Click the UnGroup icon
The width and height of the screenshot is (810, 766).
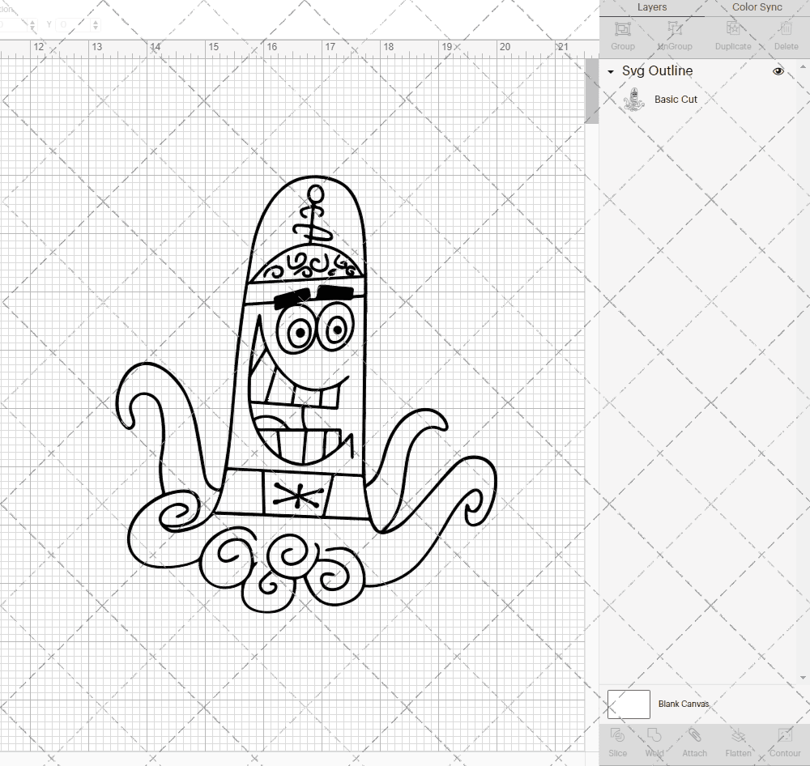tap(674, 28)
